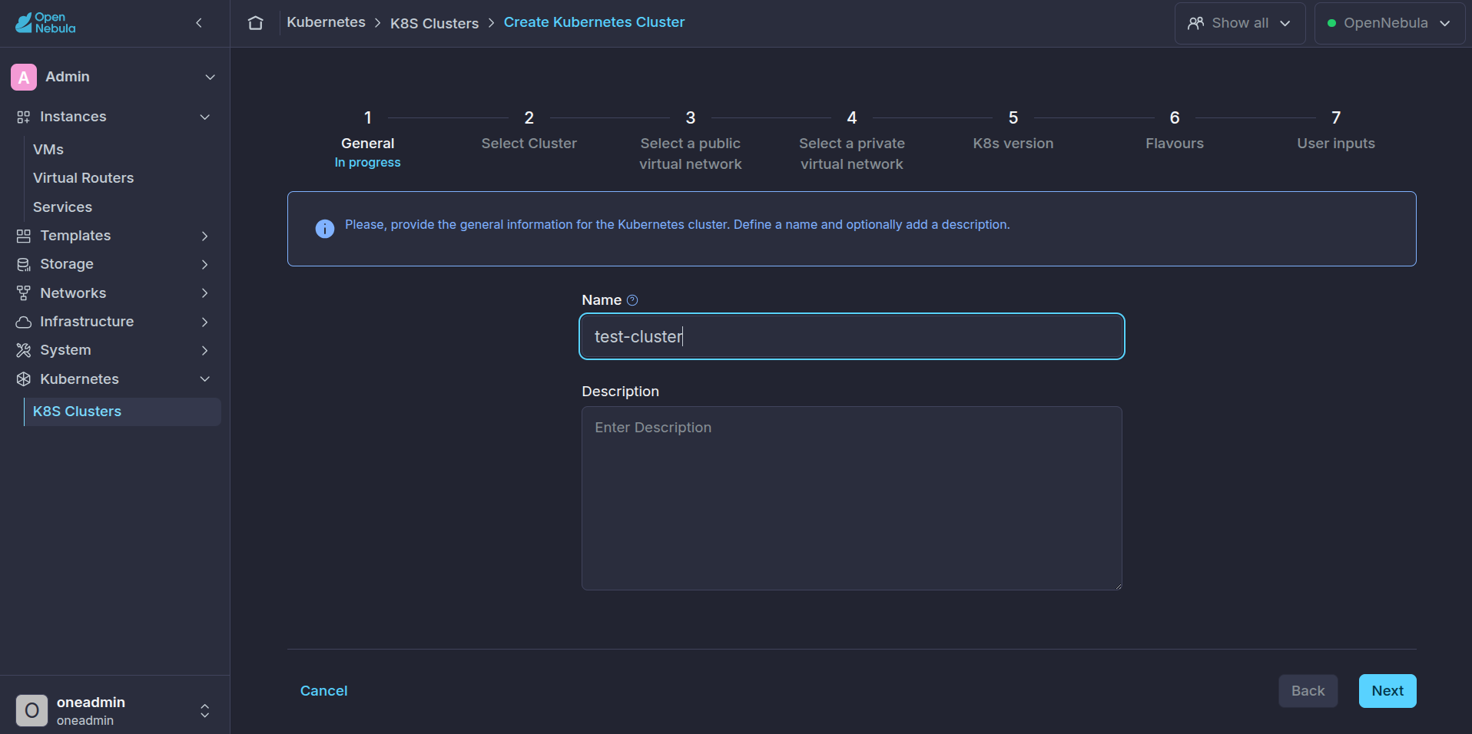Click the Infrastructure cloud icon
The image size is (1472, 734).
click(x=24, y=322)
